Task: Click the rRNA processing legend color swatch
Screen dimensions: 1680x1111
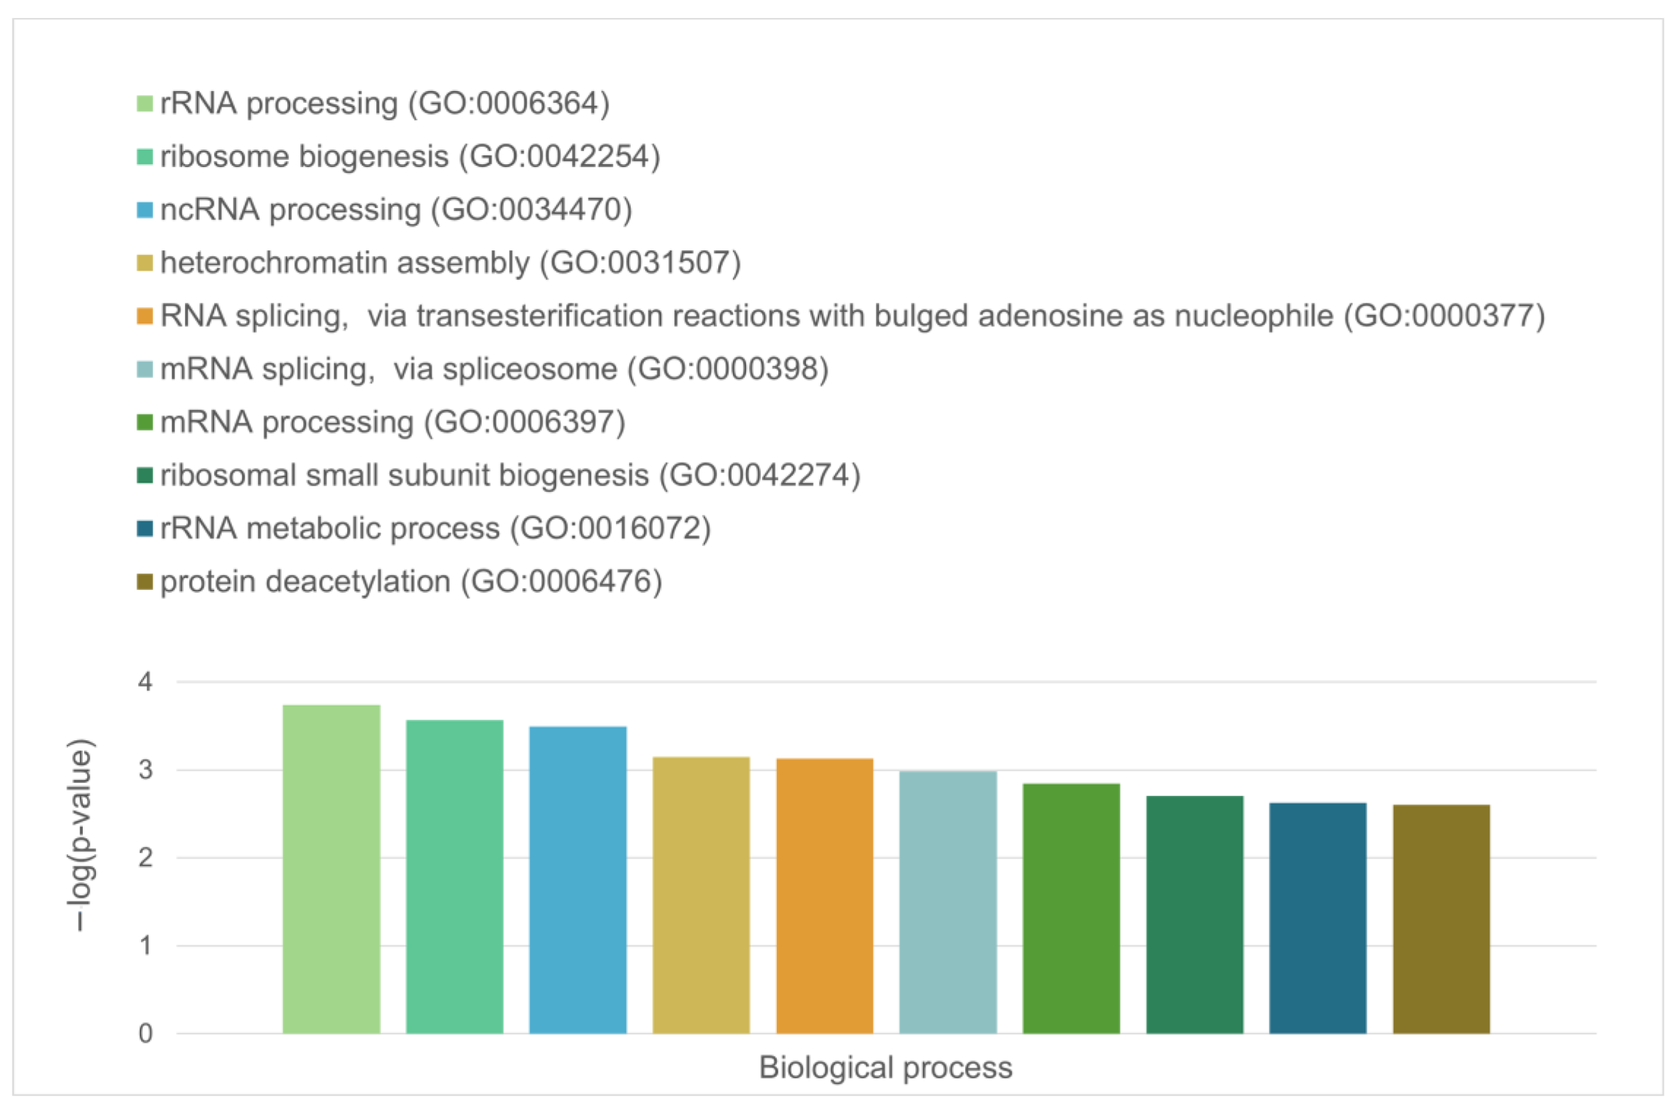Action: 145,104
